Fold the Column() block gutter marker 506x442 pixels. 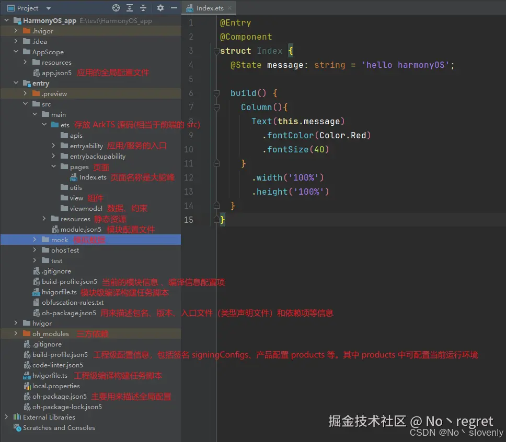[216, 107]
